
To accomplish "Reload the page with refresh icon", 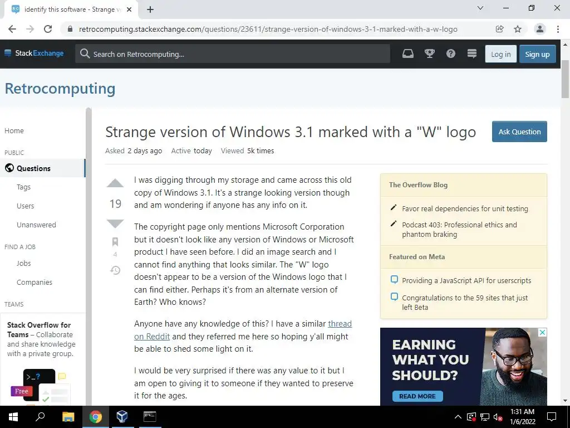I will [48, 29].
